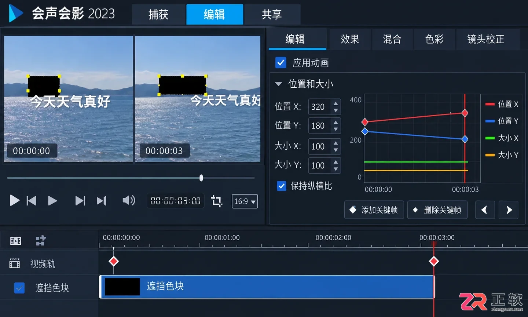The height and width of the screenshot is (317, 528).
Task: Select the 遮挡色块 clip on the timeline
Action: pos(267,287)
